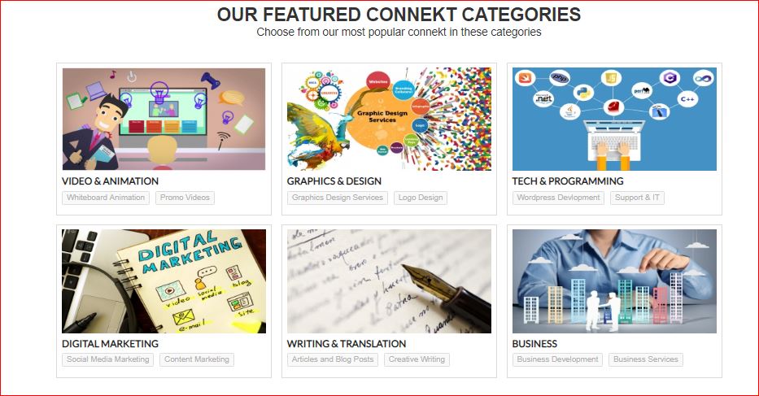Viewport: 759px width, 396px height.
Task: Choose the Logo Design tag
Action: click(x=421, y=198)
